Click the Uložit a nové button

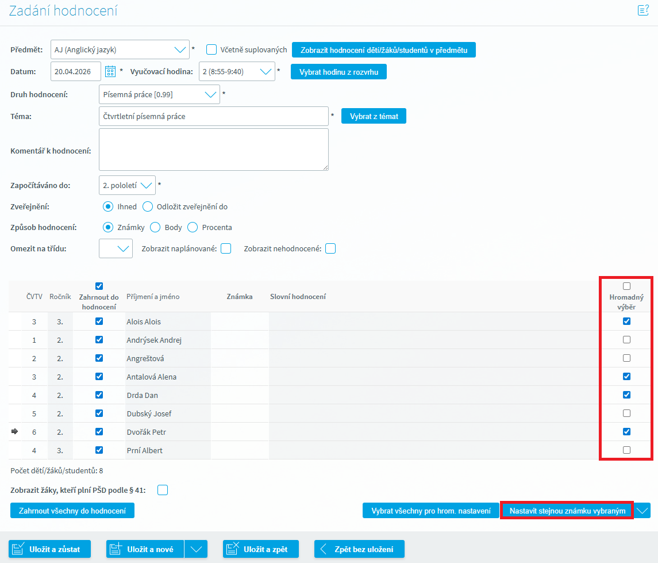(x=145, y=549)
